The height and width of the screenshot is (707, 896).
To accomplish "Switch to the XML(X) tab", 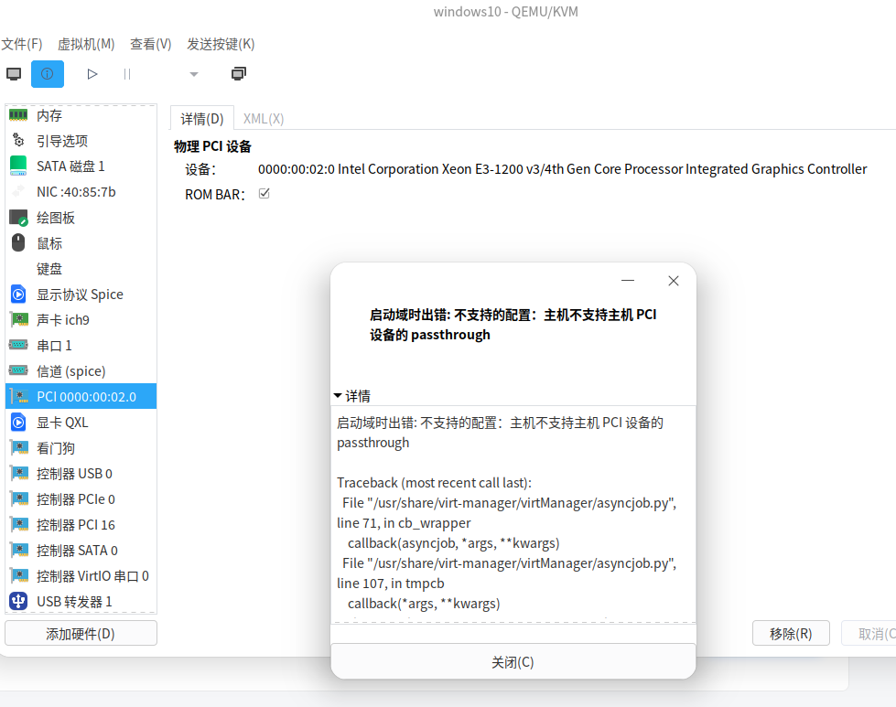I will click(264, 118).
